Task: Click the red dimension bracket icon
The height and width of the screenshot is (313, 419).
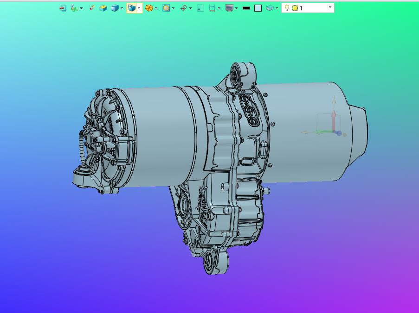Action: pos(212,8)
